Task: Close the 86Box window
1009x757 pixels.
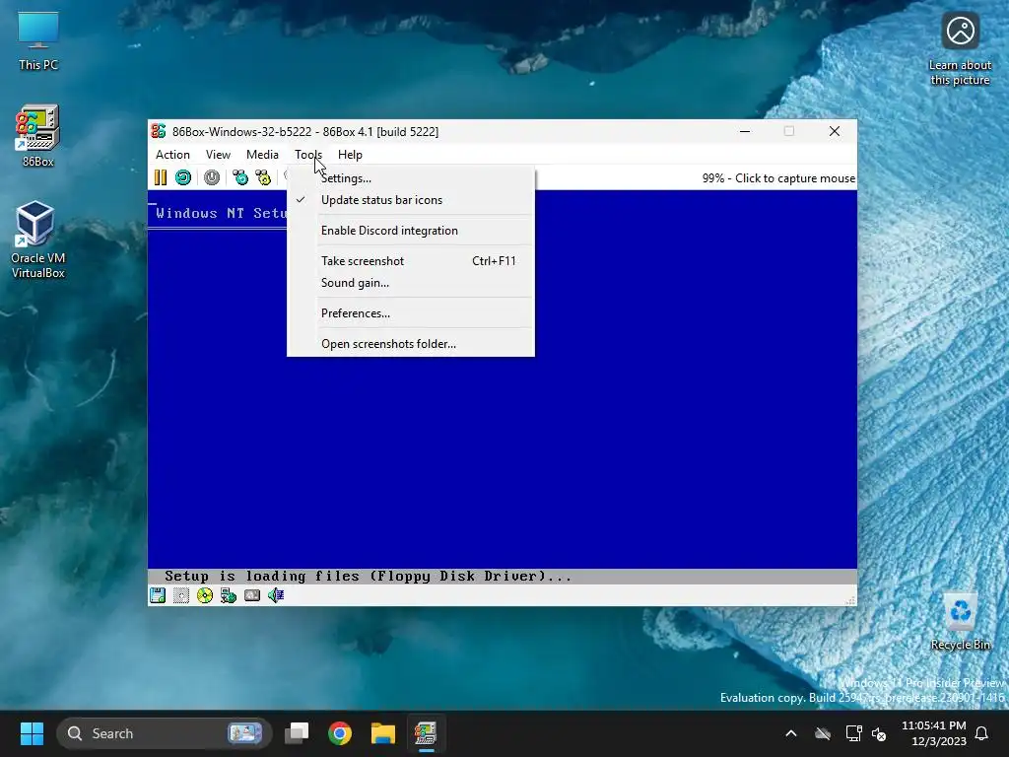Action: [835, 131]
